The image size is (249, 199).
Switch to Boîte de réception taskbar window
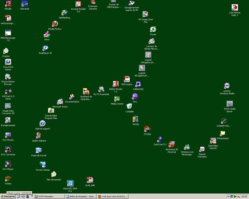coord(81,197)
